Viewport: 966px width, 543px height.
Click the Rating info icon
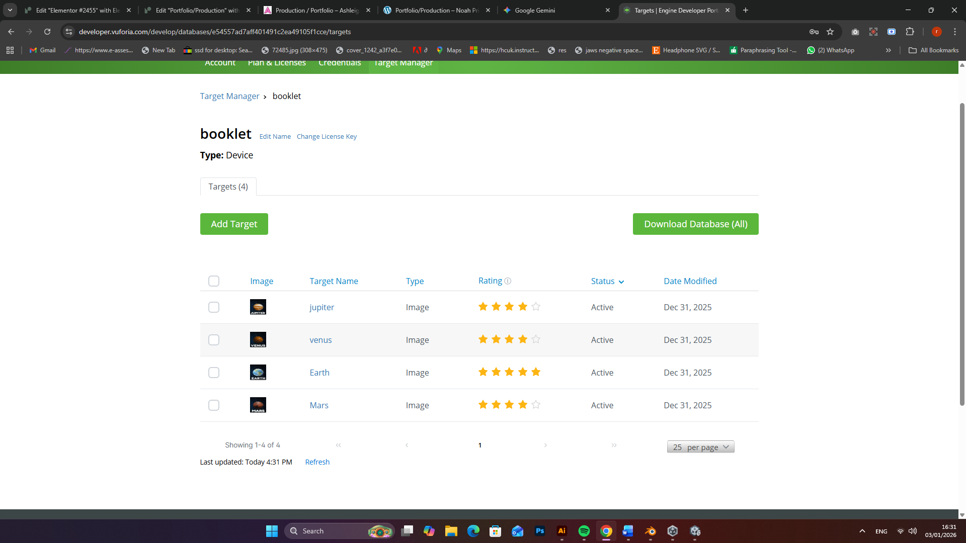coord(508,281)
